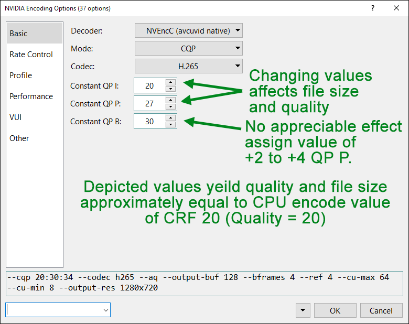409x324 pixels.
Task: Switch to the Profile section
Action: click(35, 75)
